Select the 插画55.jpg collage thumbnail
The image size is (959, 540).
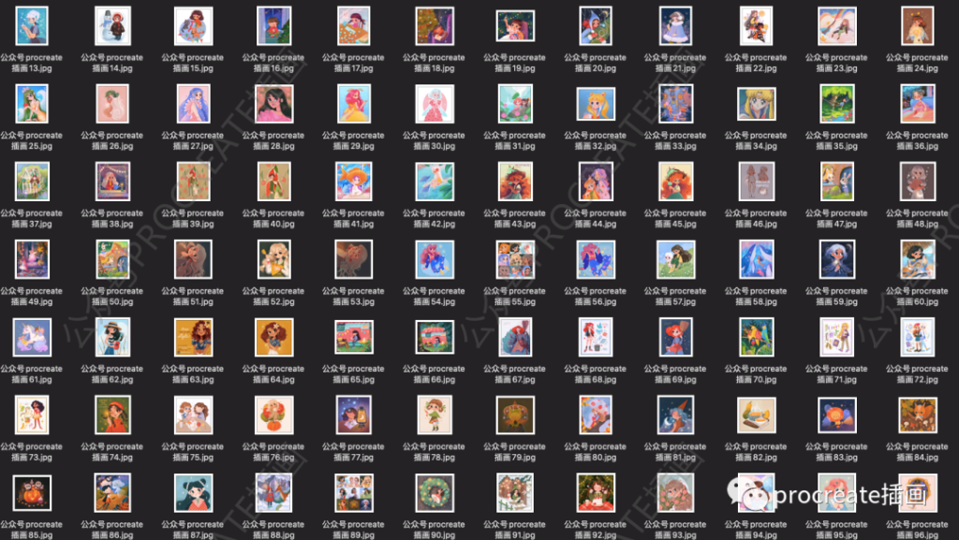514,259
